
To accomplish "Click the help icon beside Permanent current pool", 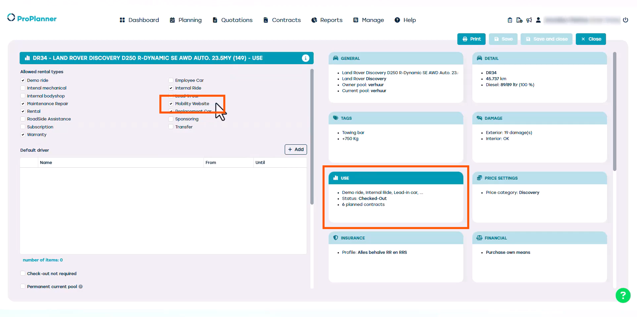I will [80, 287].
